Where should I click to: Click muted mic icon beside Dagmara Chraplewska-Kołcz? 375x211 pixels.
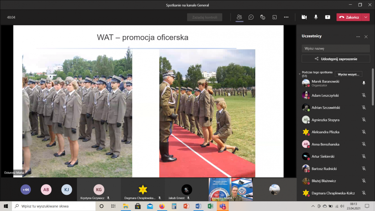(364, 193)
